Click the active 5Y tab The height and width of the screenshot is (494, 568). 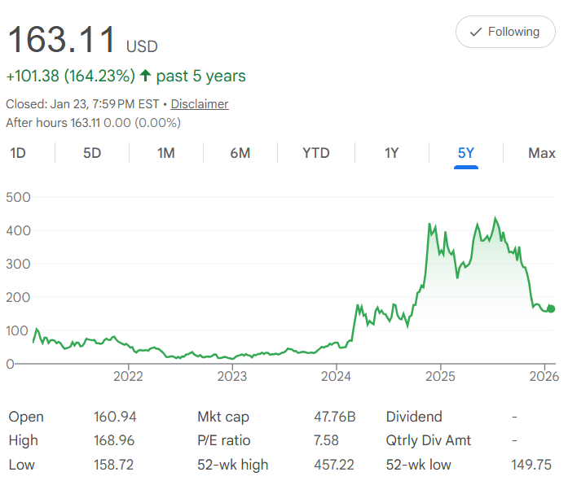tap(466, 153)
